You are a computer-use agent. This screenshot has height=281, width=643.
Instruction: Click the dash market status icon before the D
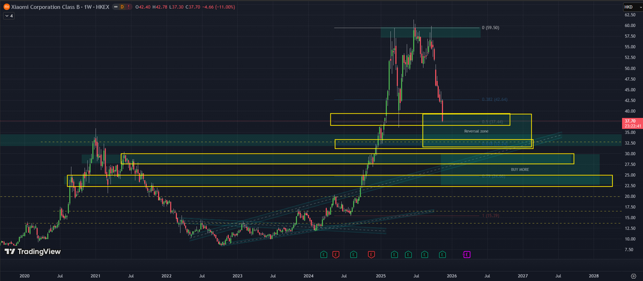click(116, 7)
